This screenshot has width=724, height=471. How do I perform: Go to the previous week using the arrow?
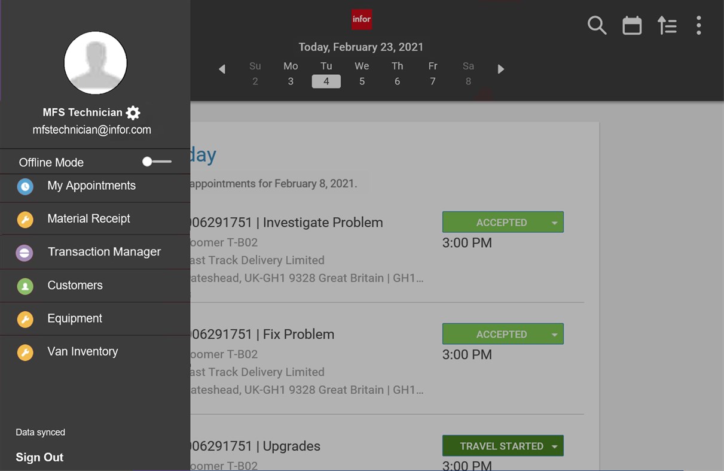pyautogui.click(x=222, y=69)
